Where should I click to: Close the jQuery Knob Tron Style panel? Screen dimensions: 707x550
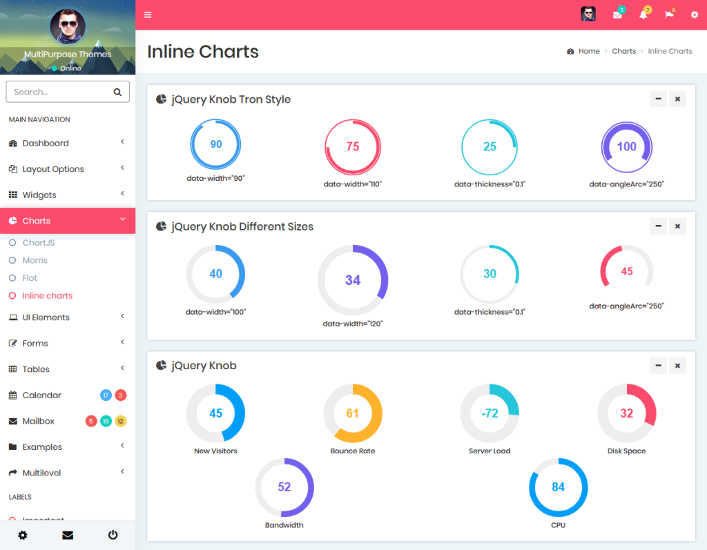(x=677, y=99)
